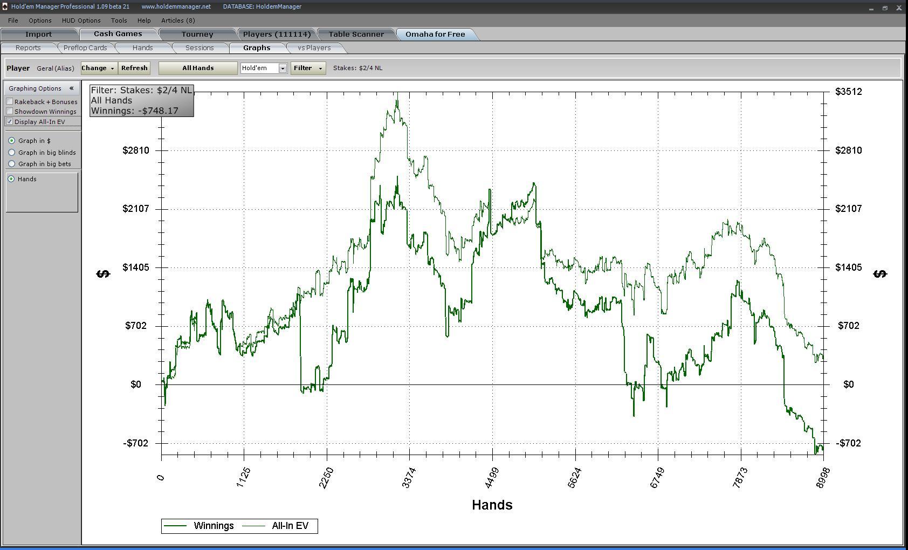Open the Options menu
This screenshot has height=550, width=908.
[40, 20]
